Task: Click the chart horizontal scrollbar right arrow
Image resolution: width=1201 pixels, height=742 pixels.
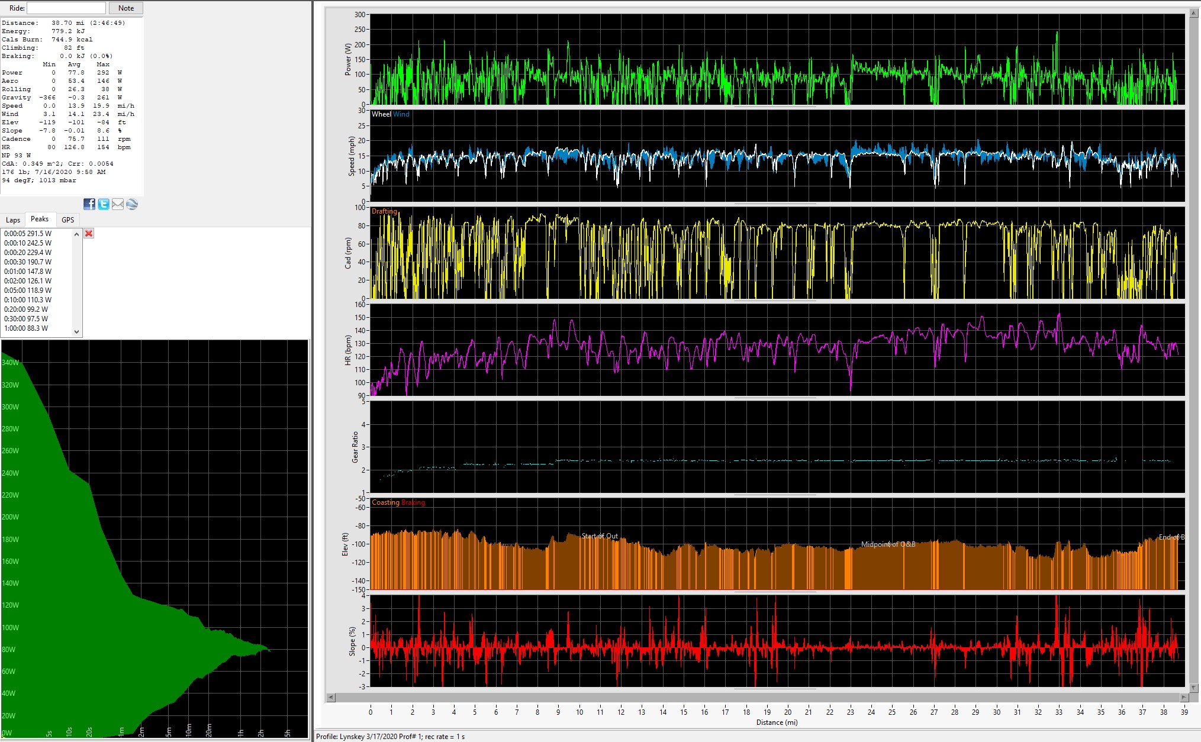Action: tap(1184, 698)
